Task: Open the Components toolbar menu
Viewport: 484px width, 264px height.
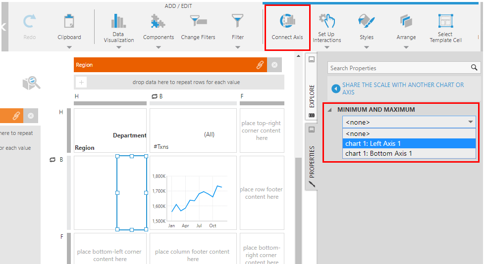Action: pos(158,22)
